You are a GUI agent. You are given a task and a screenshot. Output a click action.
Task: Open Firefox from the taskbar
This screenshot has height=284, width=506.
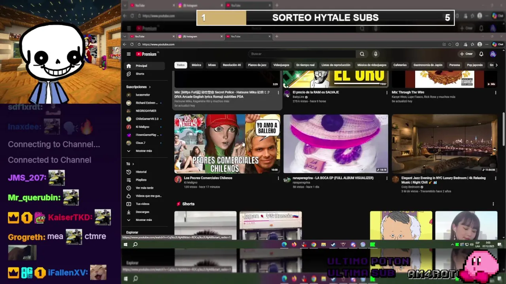click(x=294, y=245)
